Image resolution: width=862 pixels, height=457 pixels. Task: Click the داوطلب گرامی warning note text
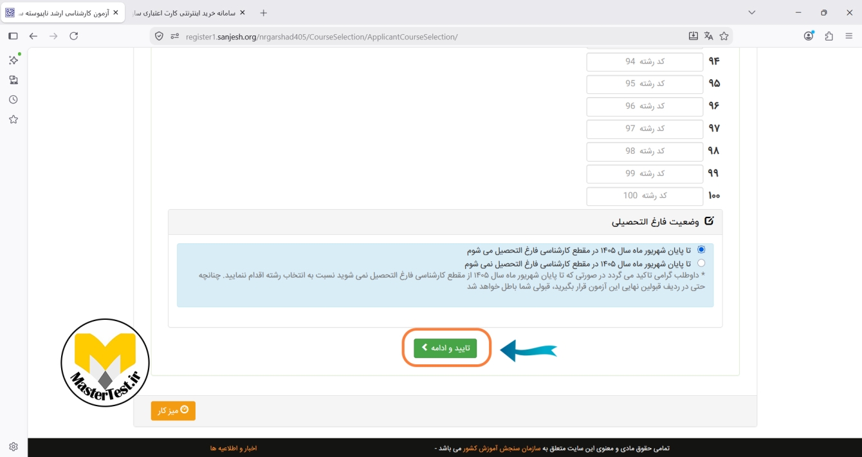(x=452, y=281)
